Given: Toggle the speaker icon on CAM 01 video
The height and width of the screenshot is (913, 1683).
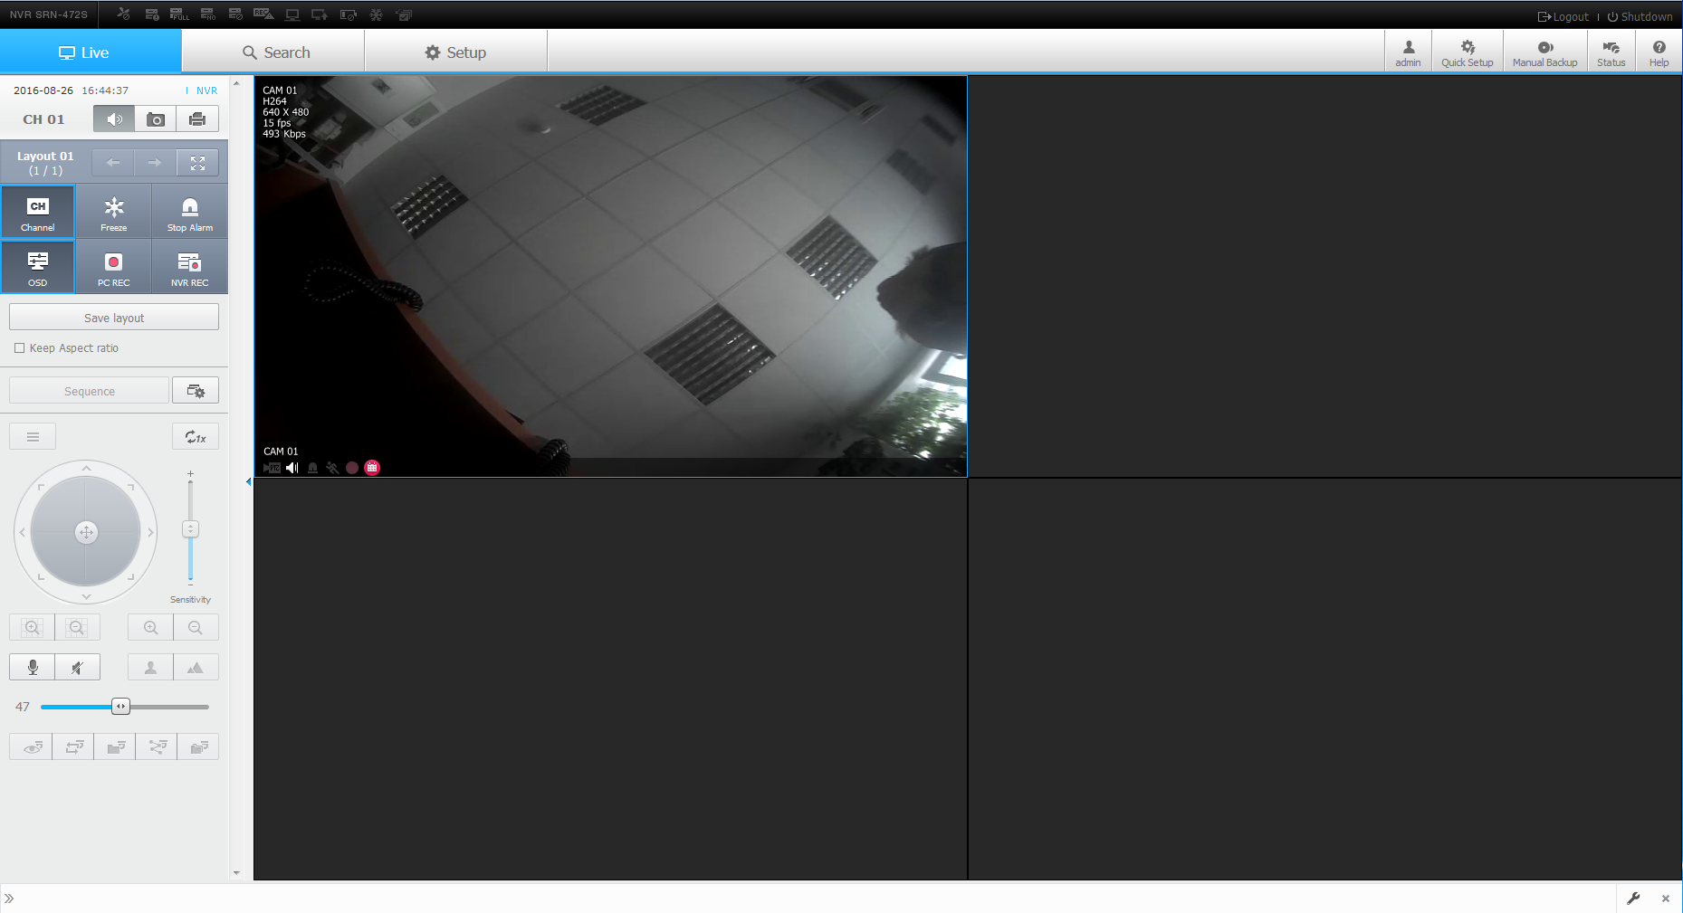Looking at the screenshot, I should click(x=292, y=468).
